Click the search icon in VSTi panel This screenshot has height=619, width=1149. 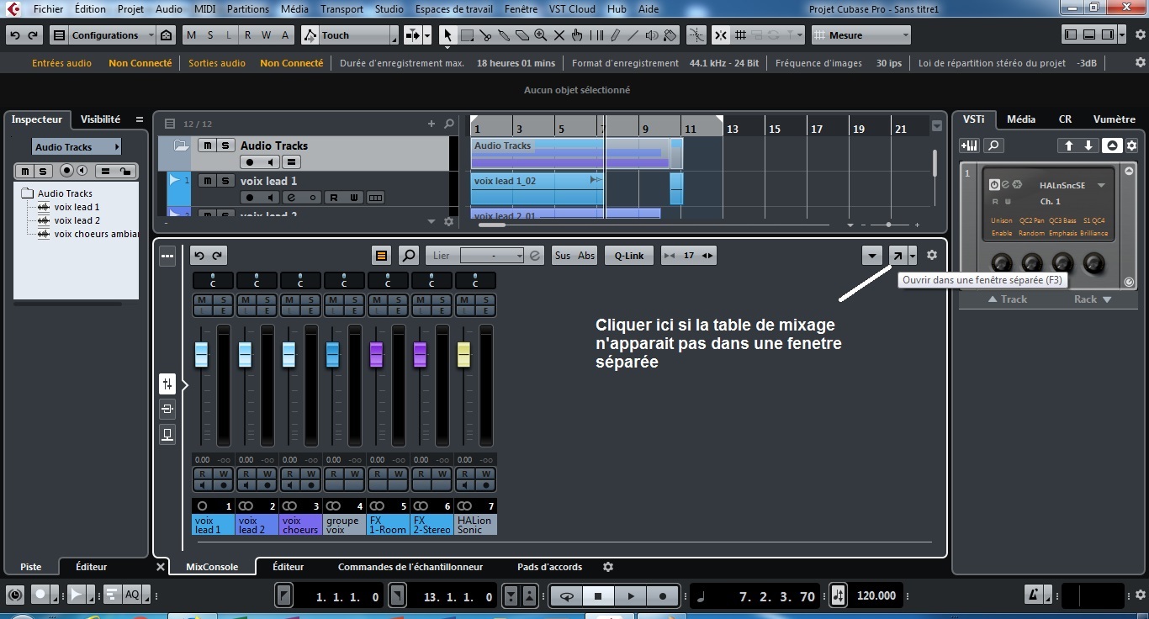tap(993, 145)
